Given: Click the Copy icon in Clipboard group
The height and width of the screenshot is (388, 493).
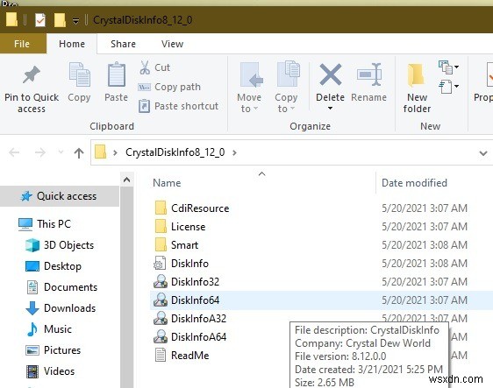Looking at the screenshot, I should 79,74.
